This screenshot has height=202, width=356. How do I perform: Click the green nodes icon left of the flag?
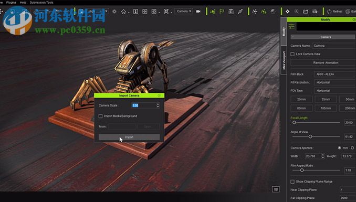pyautogui.click(x=213, y=12)
